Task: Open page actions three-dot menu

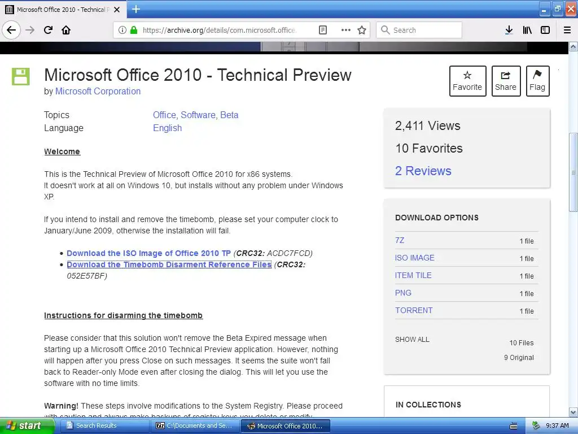Action: tap(346, 30)
